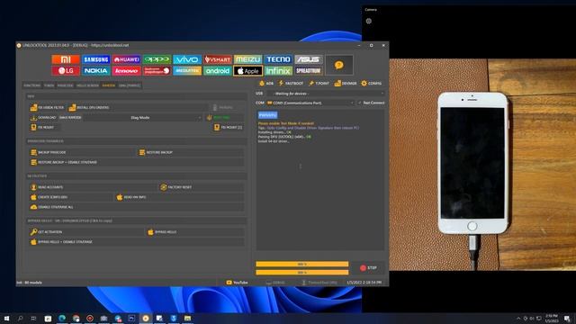Click the upper orange progress bar
The height and width of the screenshot is (324, 576).
(x=302, y=264)
